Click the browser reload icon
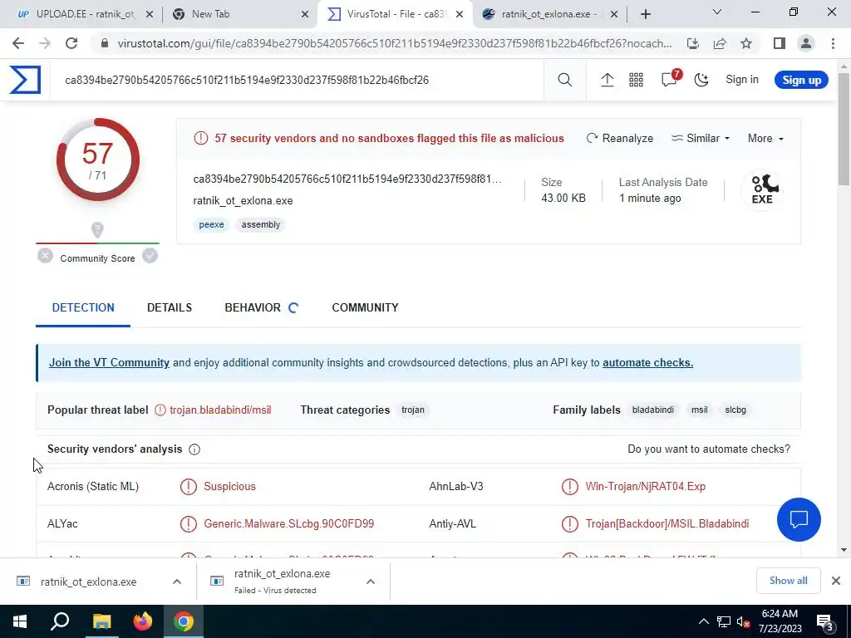Screen dimensions: 851x638 click(x=71, y=43)
